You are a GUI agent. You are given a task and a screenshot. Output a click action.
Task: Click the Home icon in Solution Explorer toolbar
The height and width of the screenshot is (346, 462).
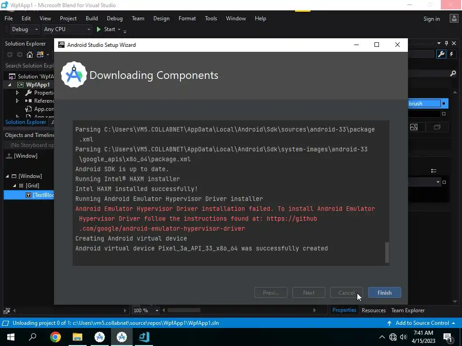29,55
